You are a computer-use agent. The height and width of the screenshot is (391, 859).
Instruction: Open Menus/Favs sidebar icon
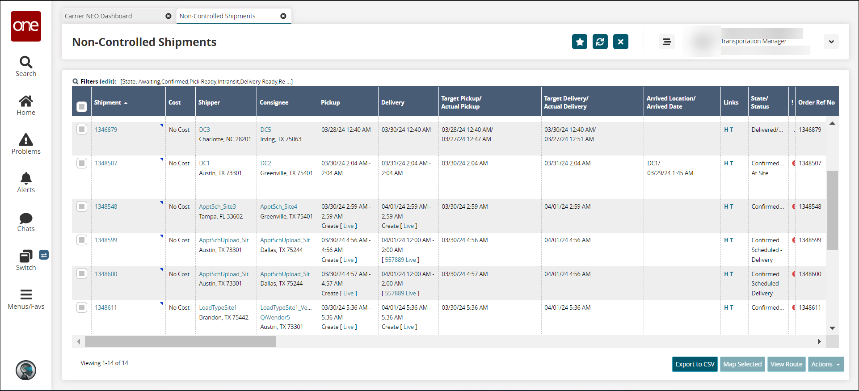coord(26,299)
